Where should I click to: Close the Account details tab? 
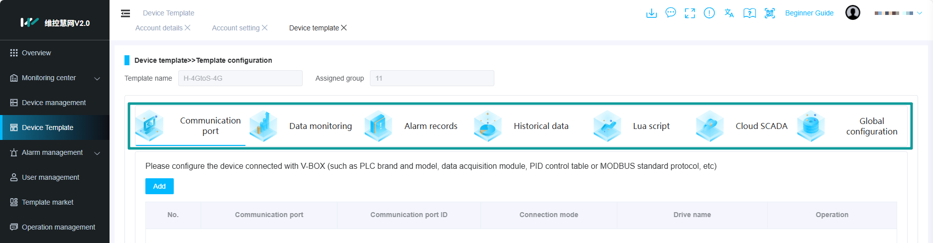point(188,28)
